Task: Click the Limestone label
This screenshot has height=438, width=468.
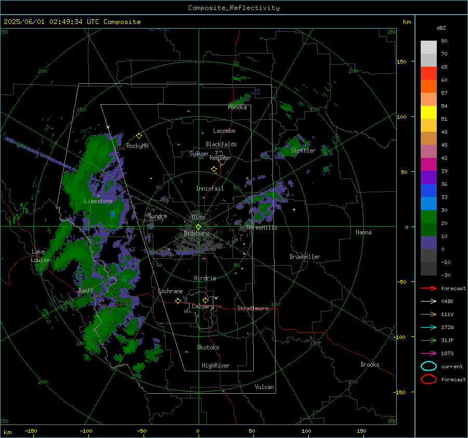Action: (98, 201)
